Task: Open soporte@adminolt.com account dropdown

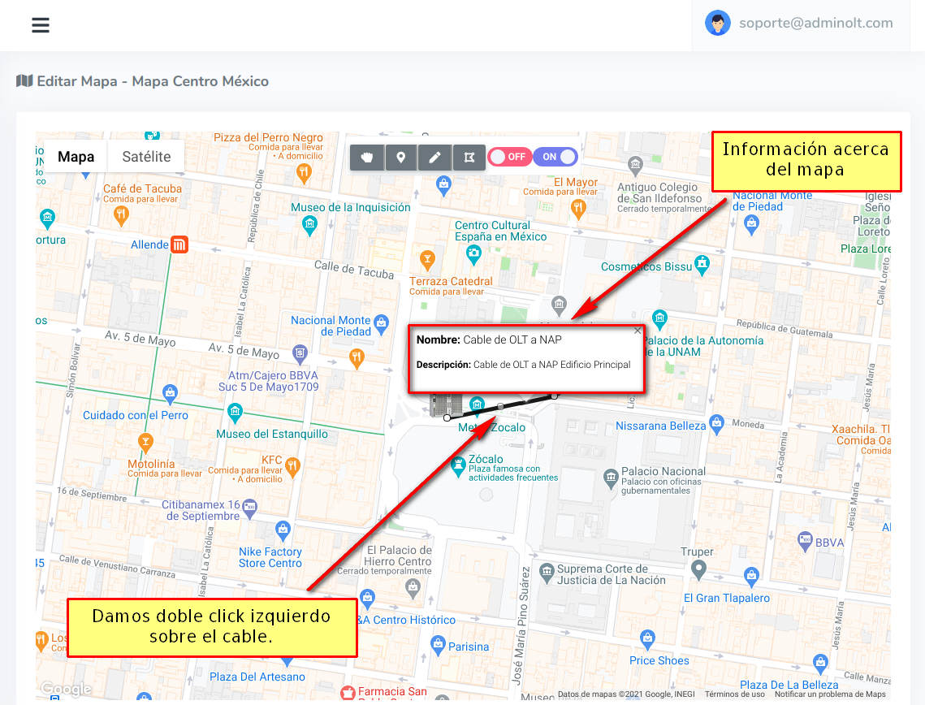Action: [x=815, y=24]
